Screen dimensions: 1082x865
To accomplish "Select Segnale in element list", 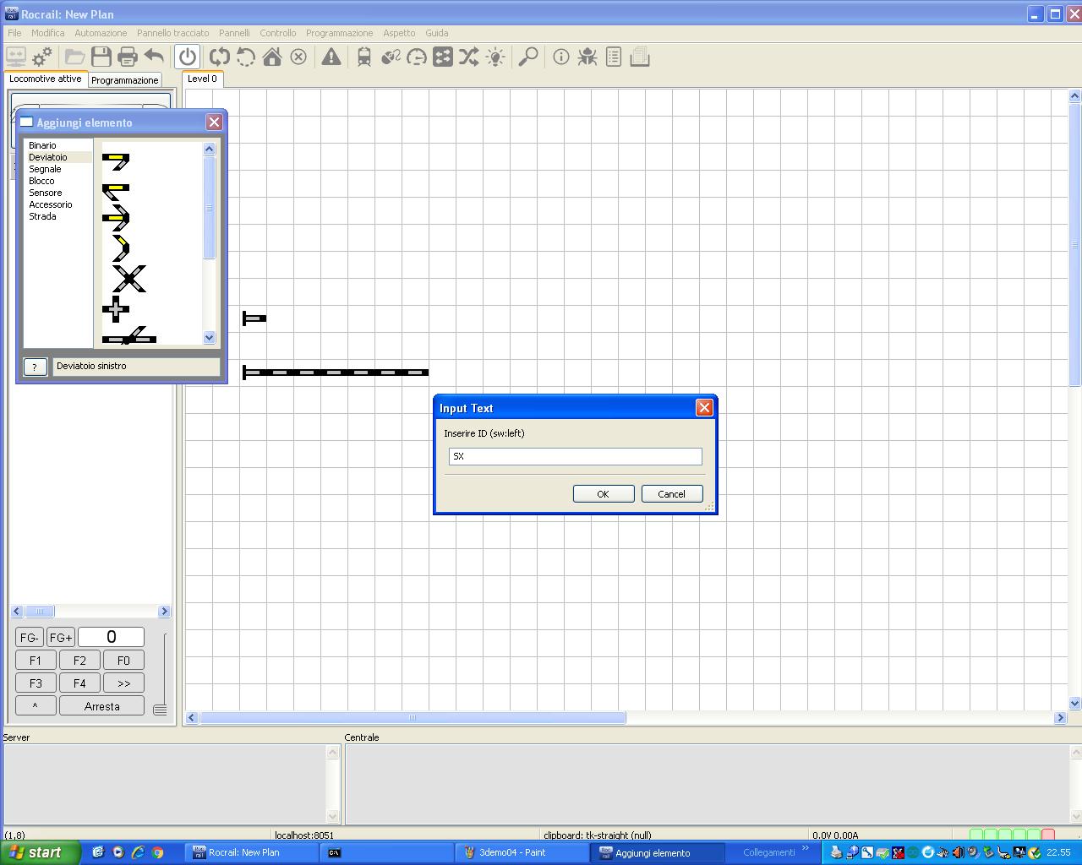I will point(45,169).
